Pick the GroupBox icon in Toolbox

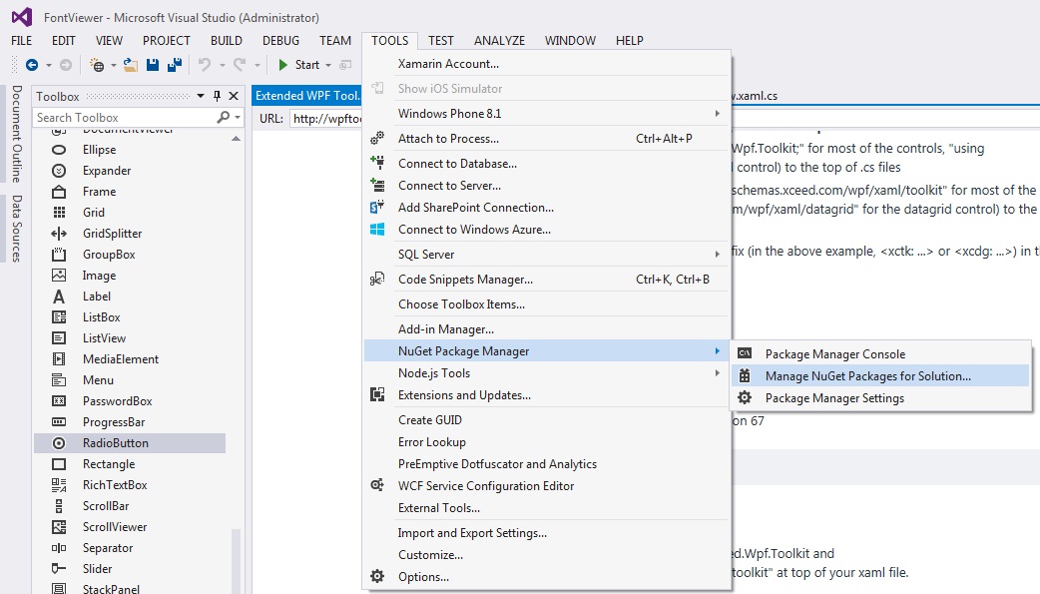pyautogui.click(x=59, y=255)
